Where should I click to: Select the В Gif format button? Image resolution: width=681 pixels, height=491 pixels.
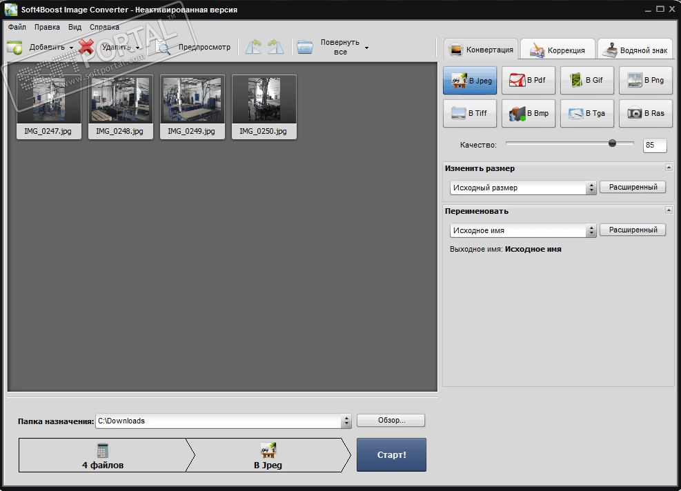click(x=586, y=80)
